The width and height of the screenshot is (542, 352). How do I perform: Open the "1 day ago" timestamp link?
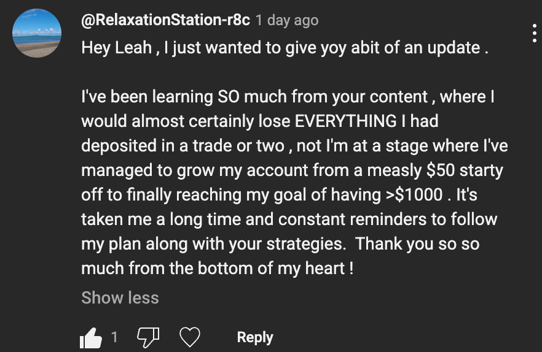(x=287, y=20)
